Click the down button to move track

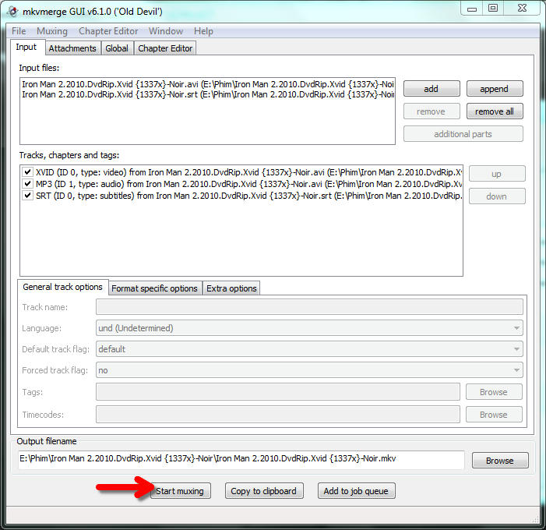[497, 196]
